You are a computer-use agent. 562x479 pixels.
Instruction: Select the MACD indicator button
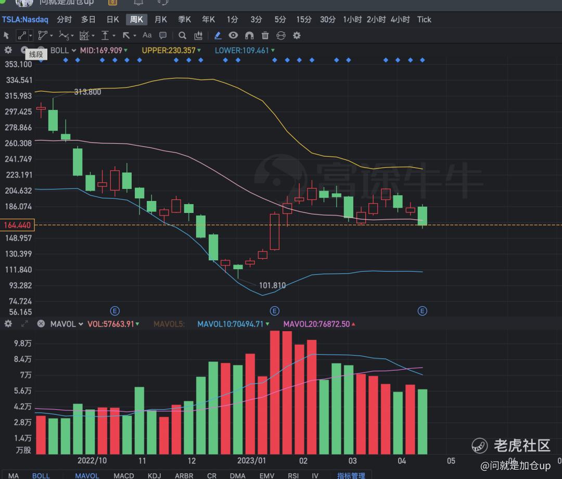[x=124, y=475]
